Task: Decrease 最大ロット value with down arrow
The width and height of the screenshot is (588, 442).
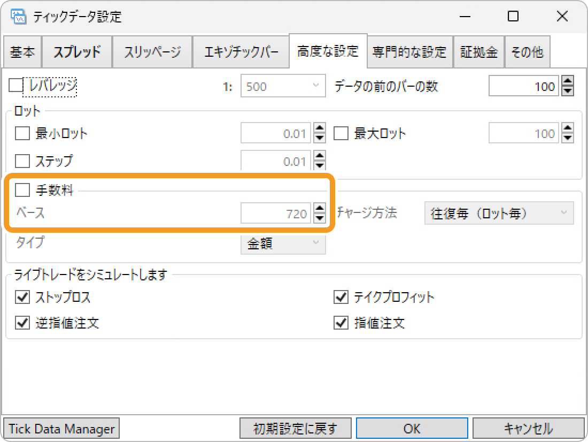Action: coord(568,138)
